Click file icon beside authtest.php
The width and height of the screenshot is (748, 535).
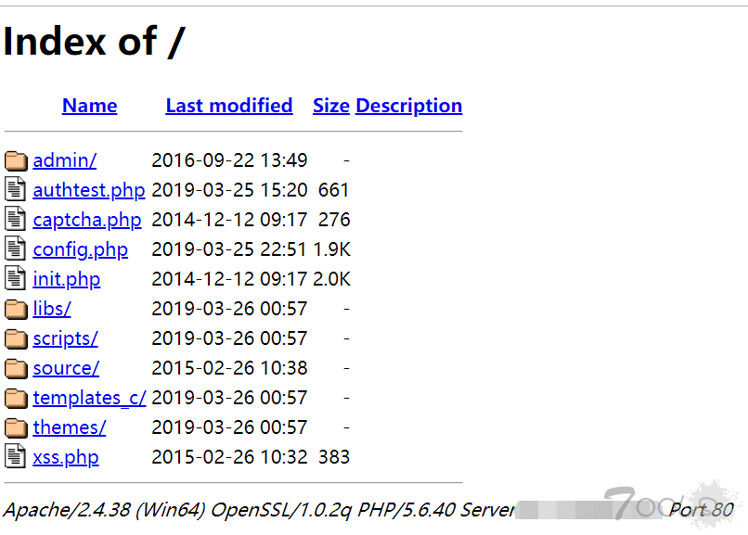(x=16, y=190)
